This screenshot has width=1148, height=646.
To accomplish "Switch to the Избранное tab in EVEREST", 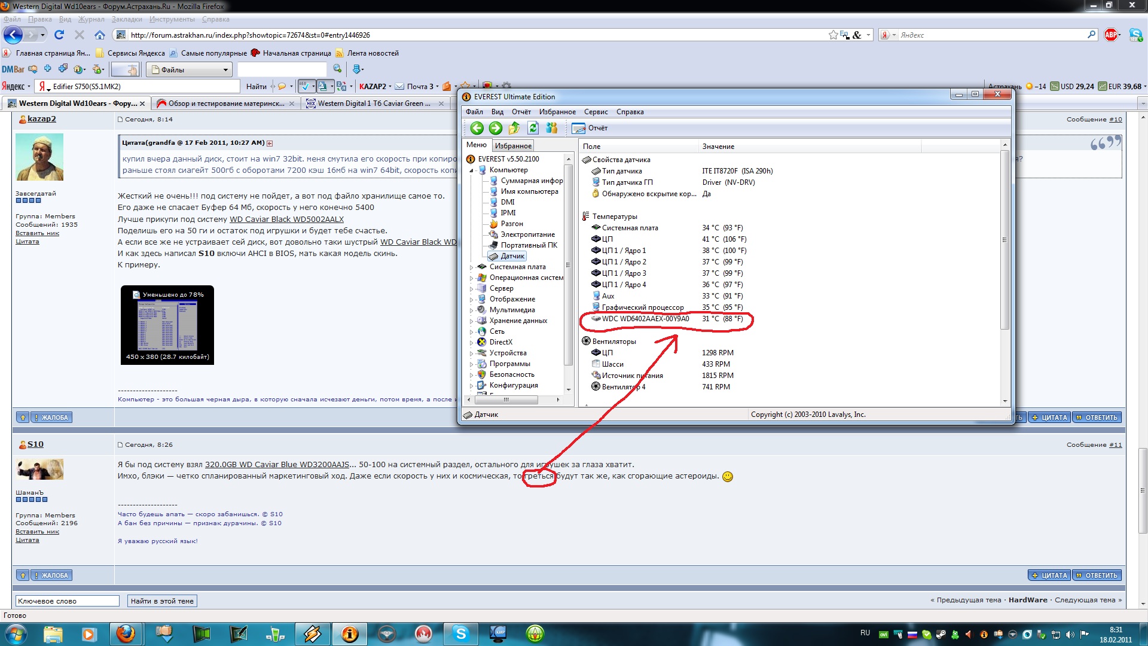I will coord(513,146).
